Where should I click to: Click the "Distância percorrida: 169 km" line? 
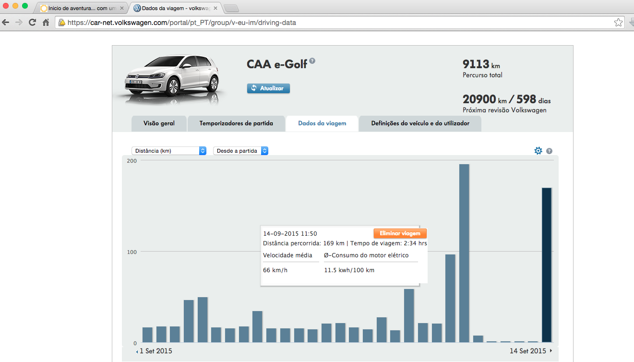point(303,243)
